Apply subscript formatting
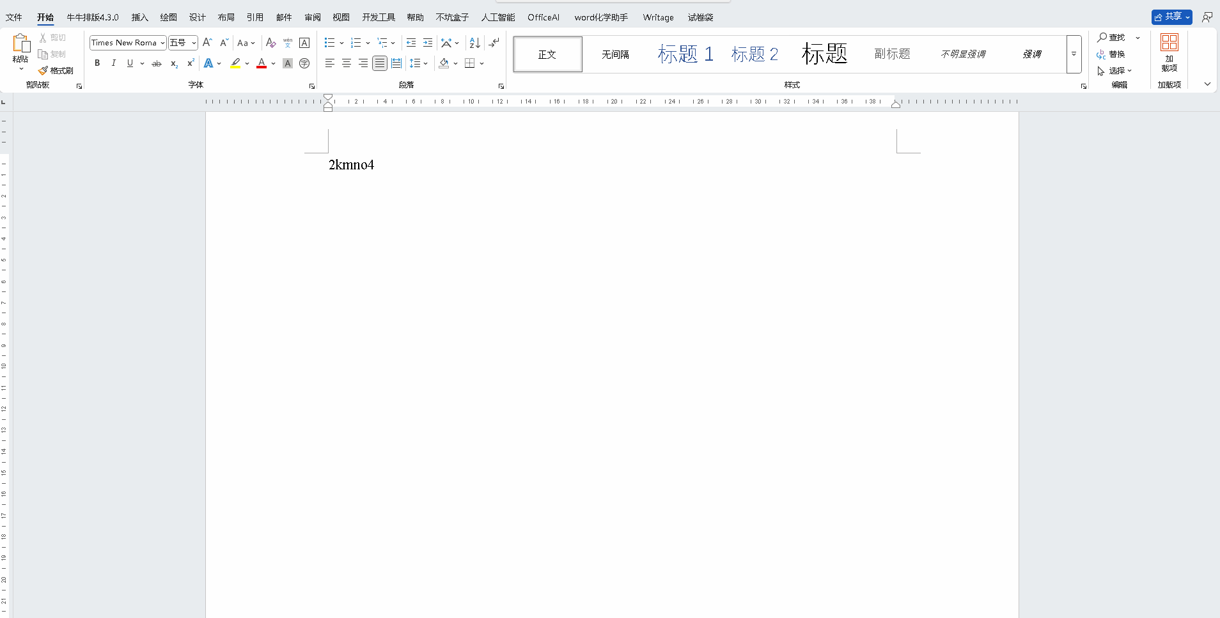This screenshot has width=1220, height=618. (x=174, y=63)
